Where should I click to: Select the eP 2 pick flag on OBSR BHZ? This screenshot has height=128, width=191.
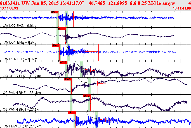point(63,62)
